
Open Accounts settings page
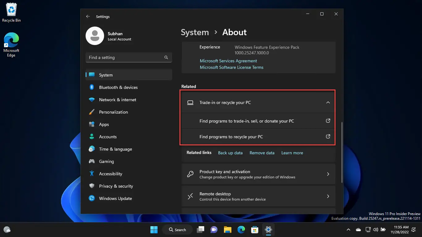[129, 137]
